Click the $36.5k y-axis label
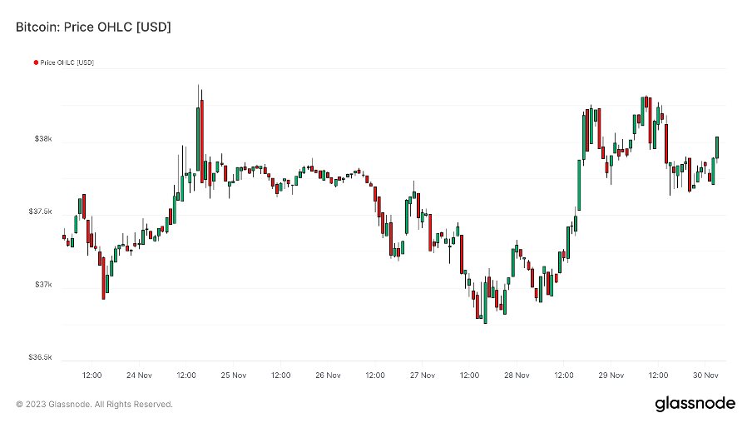Screen dimensions: 752x423 coord(39,358)
